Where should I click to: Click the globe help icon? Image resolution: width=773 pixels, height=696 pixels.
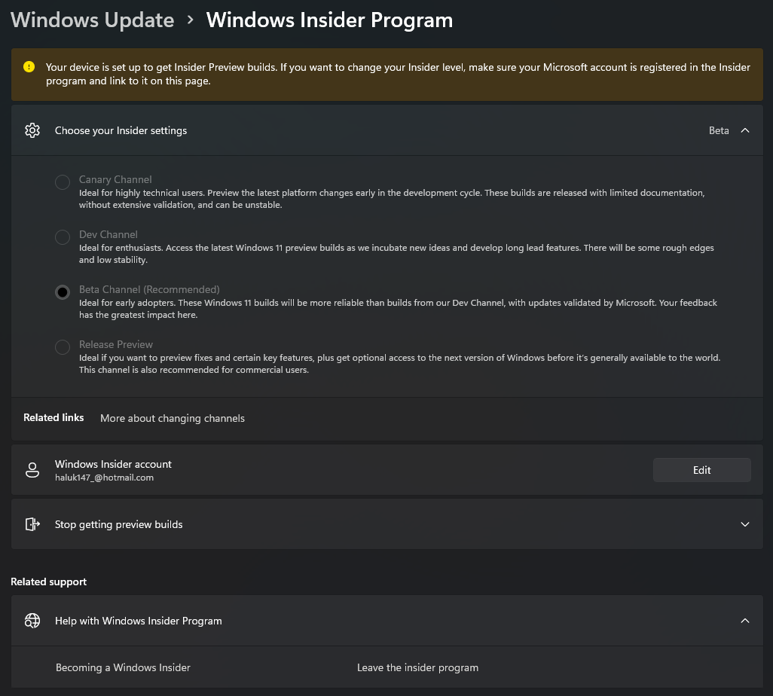click(32, 621)
